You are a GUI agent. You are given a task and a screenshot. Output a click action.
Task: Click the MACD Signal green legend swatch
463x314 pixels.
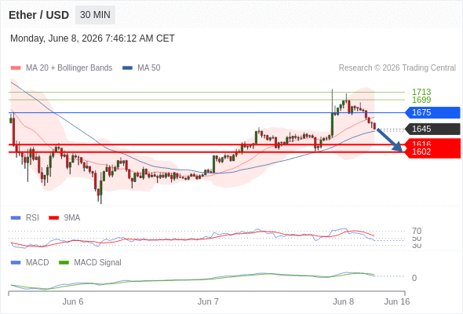pyautogui.click(x=64, y=263)
